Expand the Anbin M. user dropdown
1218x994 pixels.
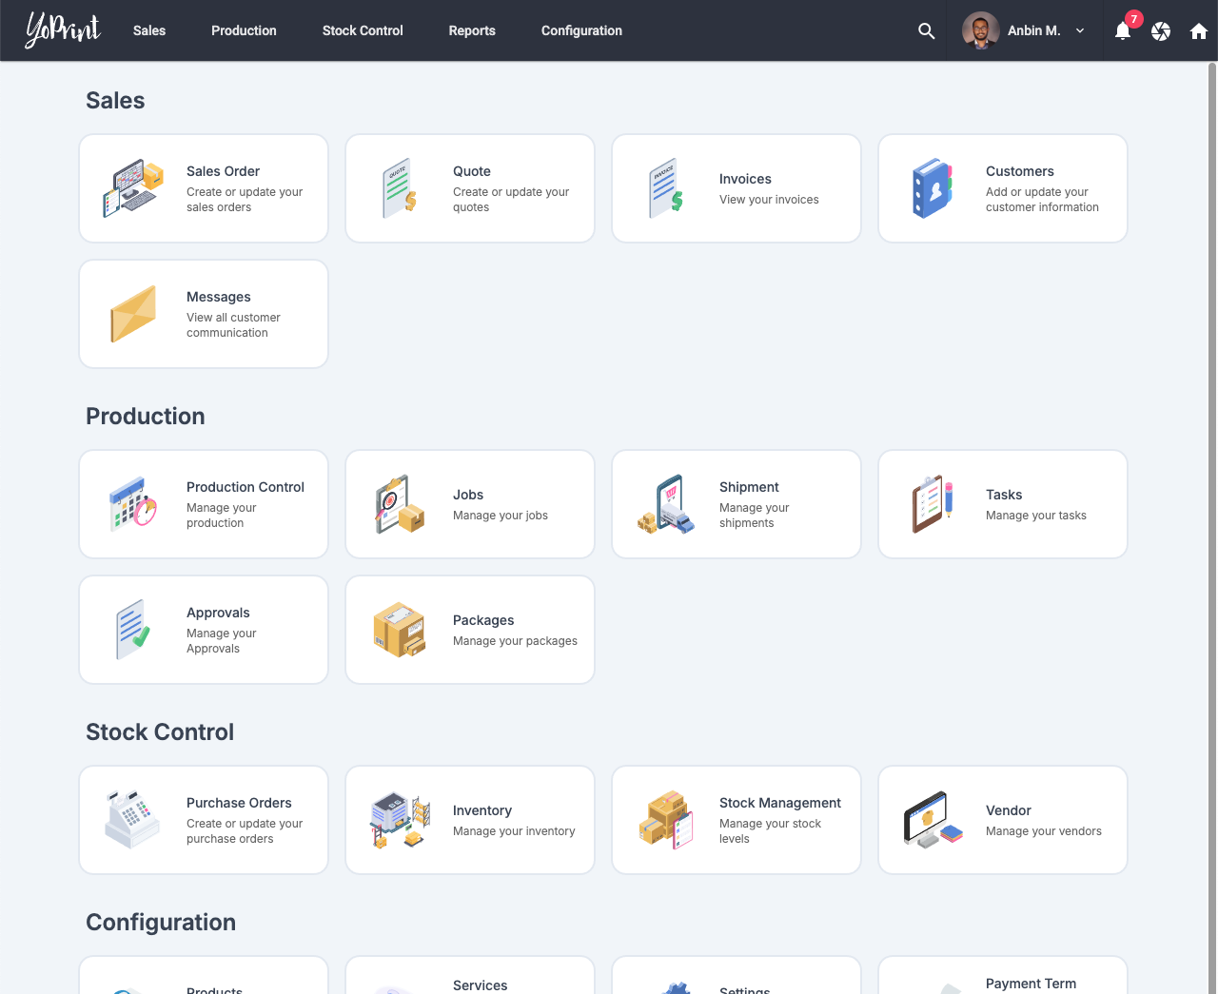point(1080,30)
